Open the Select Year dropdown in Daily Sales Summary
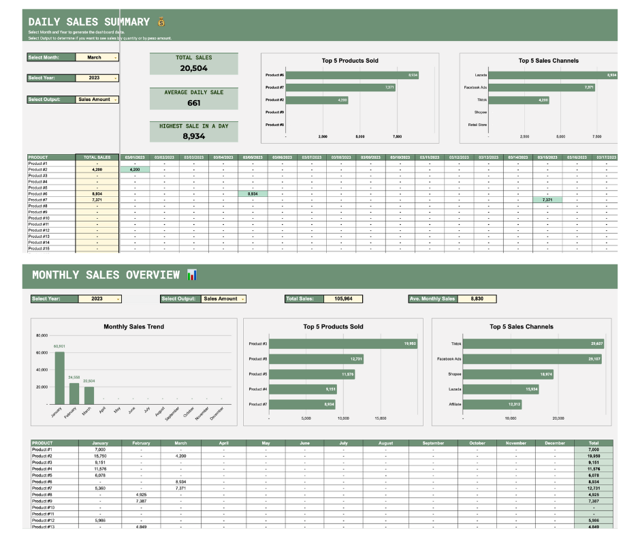This screenshot has width=640, height=537. coord(97,78)
